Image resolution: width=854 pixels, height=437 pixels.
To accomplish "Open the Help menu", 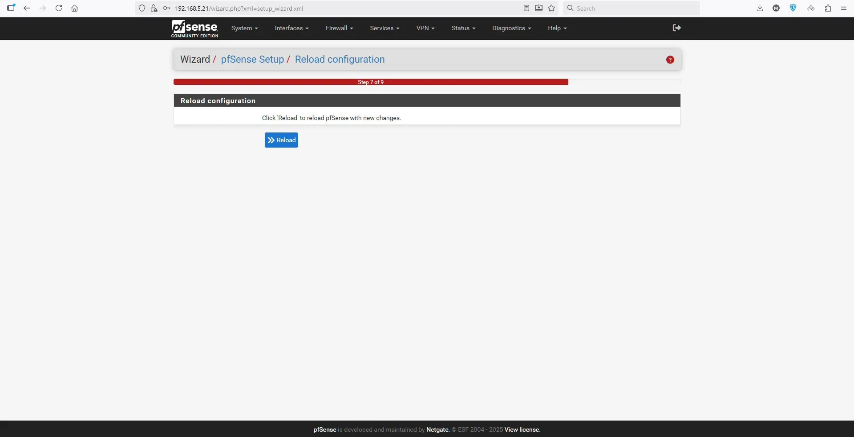I will (x=557, y=28).
